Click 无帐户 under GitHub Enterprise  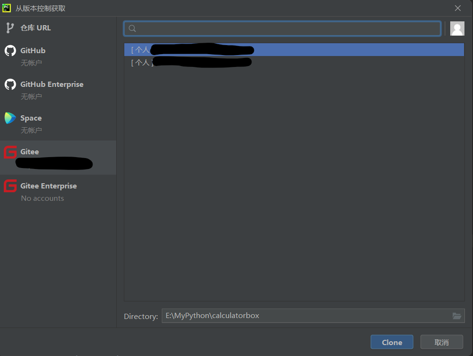[x=31, y=96]
